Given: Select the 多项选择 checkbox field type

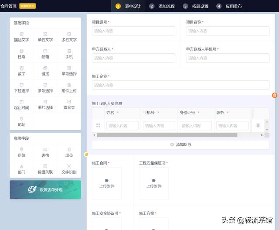Looking at the screenshot, I should 45,88.
